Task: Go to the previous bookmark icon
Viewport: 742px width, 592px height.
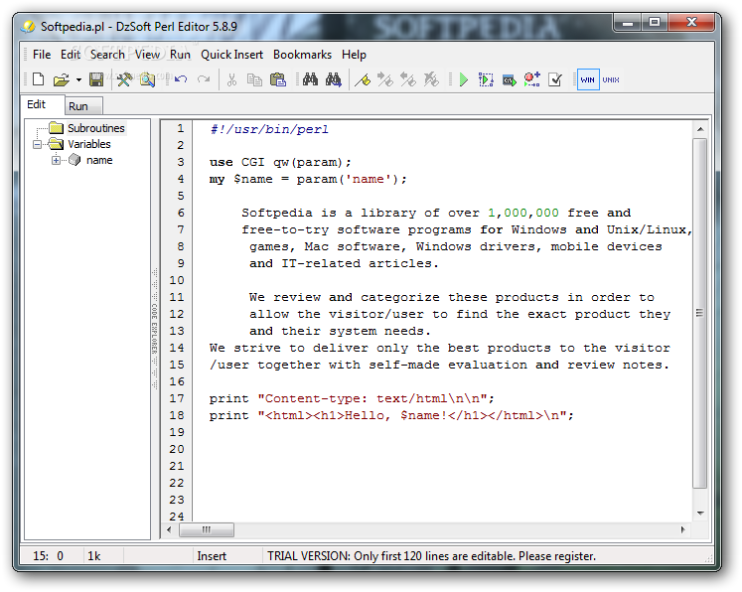Action: click(408, 79)
